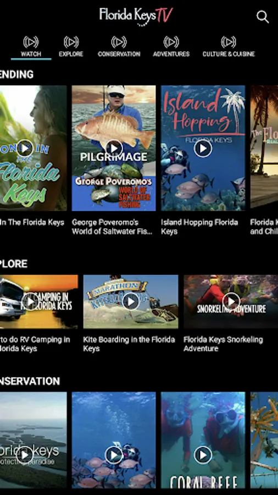Tap the Culture & Cuisine tab icon
Viewport: 278px width, 495px height.
tap(229, 42)
